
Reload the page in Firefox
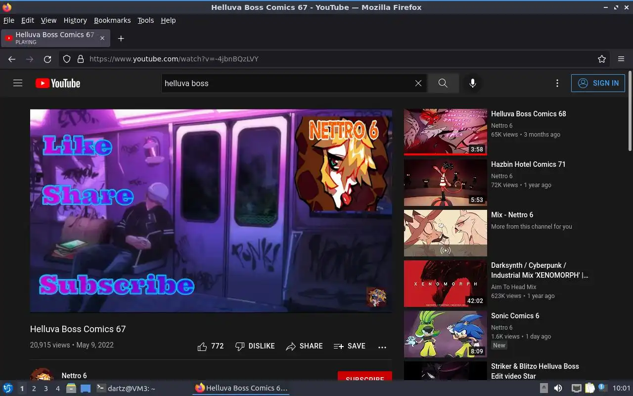(x=47, y=59)
